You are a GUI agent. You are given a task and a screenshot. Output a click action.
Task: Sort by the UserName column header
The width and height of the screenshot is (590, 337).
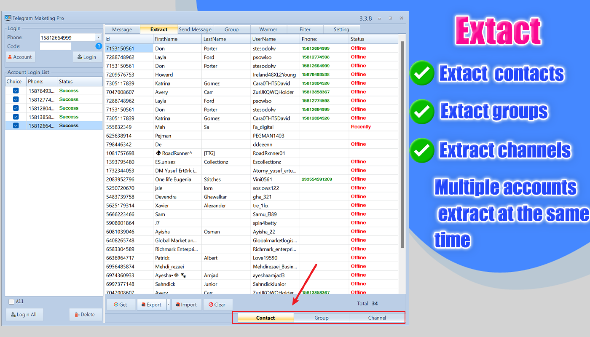point(276,39)
